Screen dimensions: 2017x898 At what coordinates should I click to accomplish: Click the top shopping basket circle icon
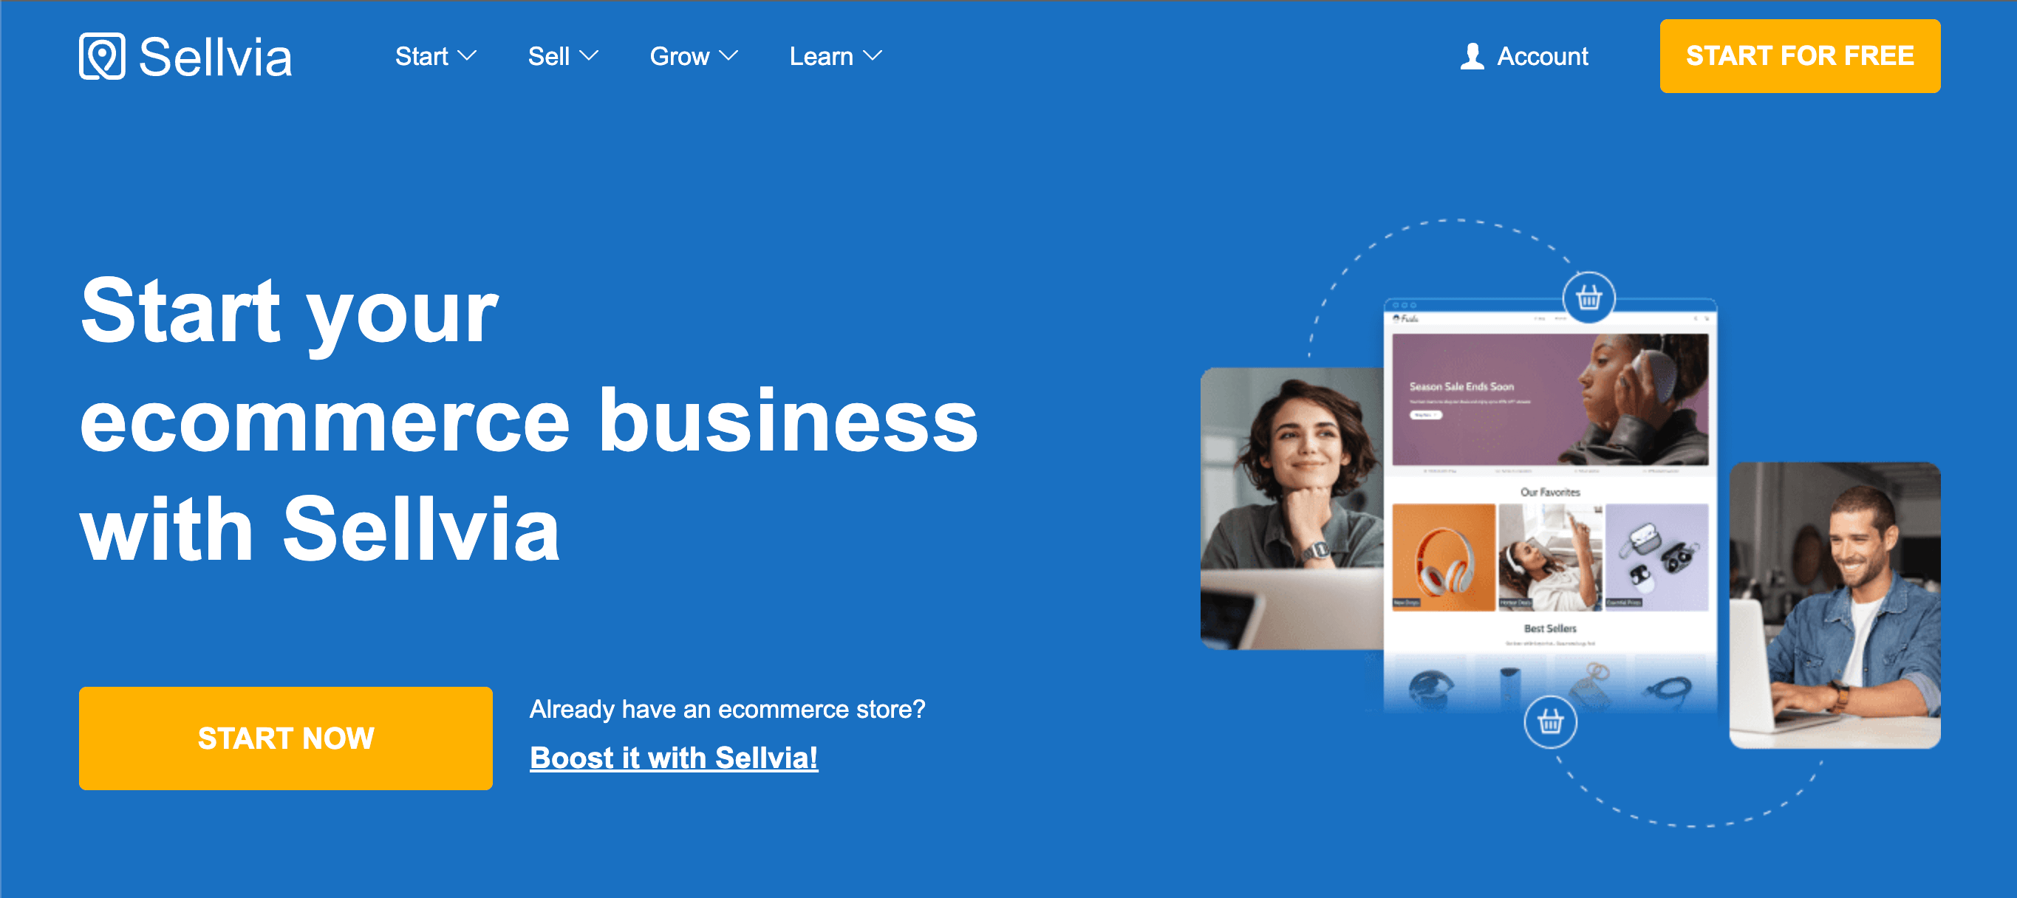pyautogui.click(x=1588, y=298)
